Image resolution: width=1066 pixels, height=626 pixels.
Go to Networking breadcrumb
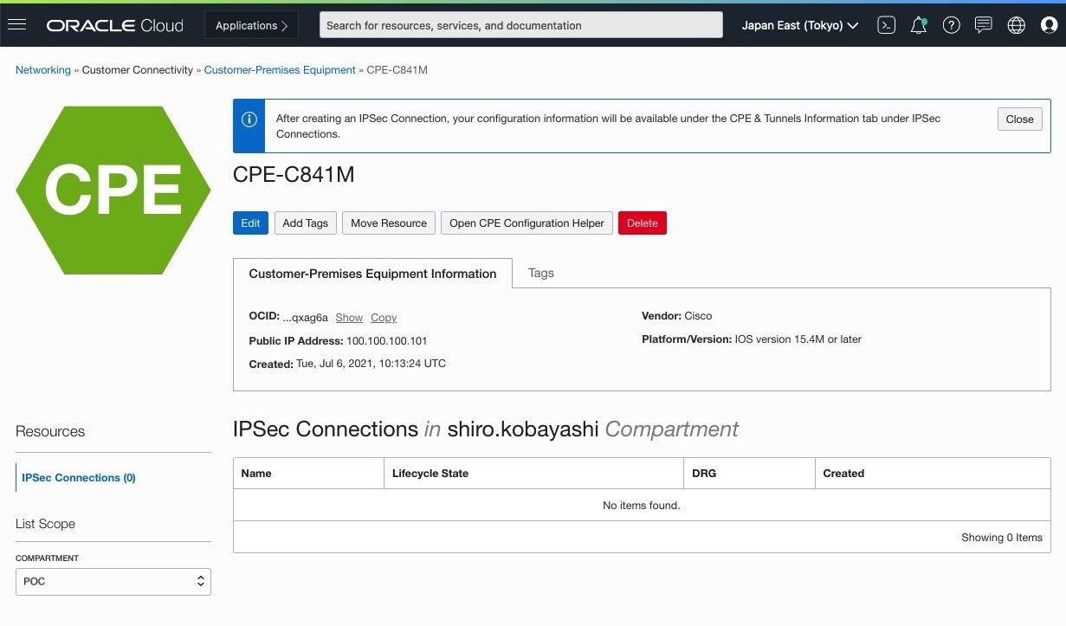[43, 70]
